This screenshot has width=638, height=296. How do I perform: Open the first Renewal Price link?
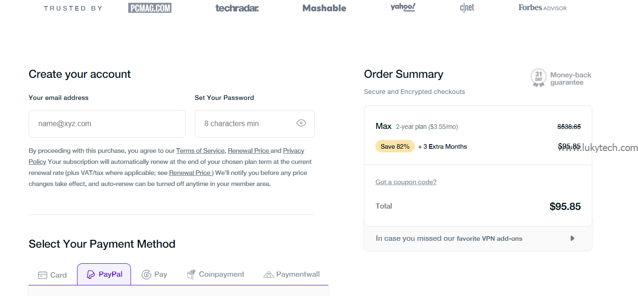pos(248,151)
